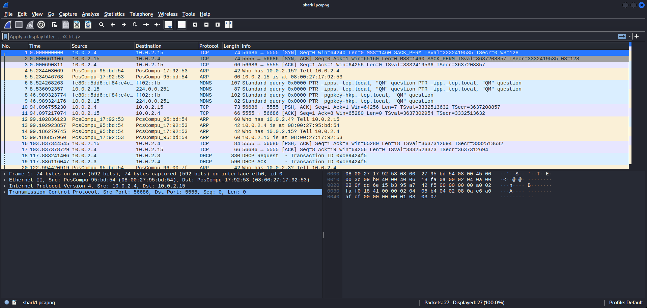The height and width of the screenshot is (308, 647).
Task: Reset text to normal size
Action: click(x=218, y=25)
